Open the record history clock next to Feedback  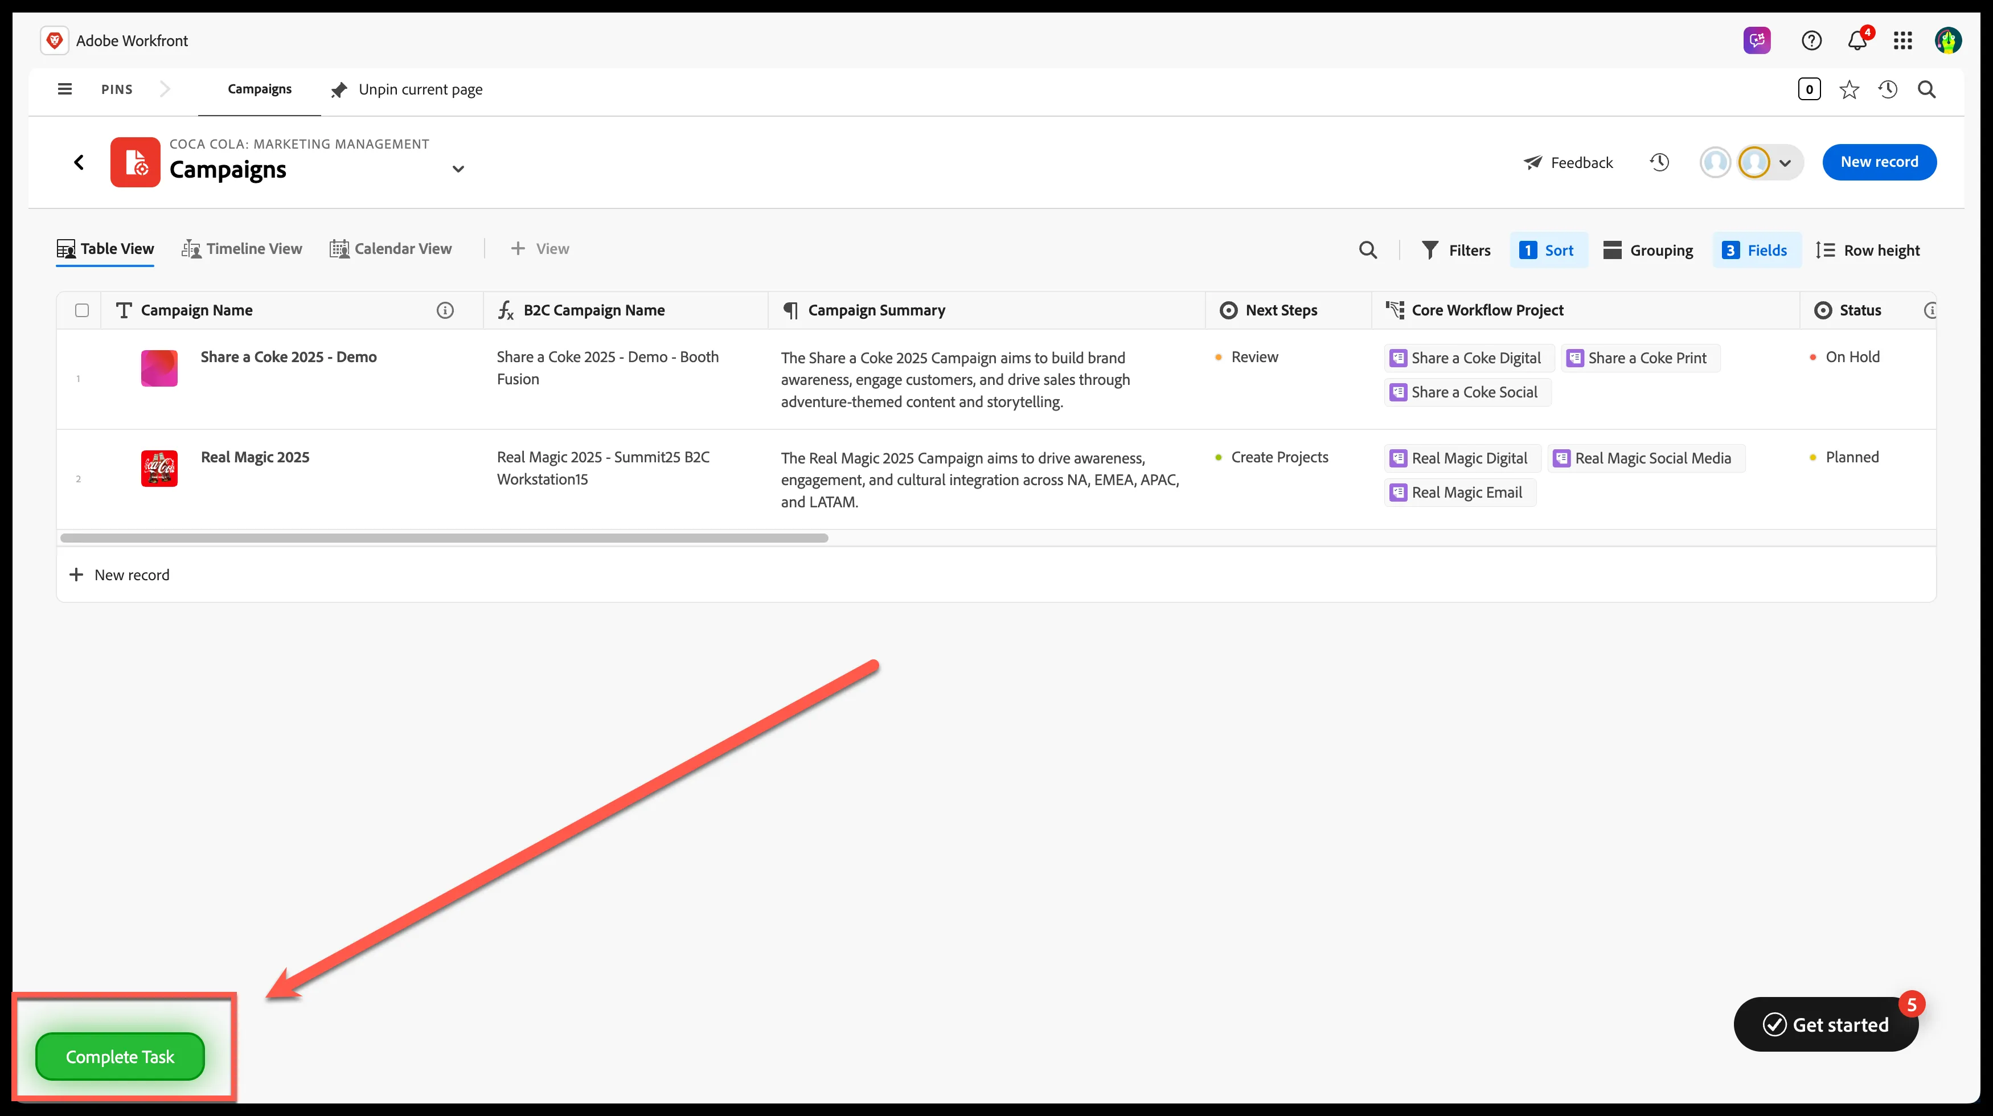[x=1659, y=162]
